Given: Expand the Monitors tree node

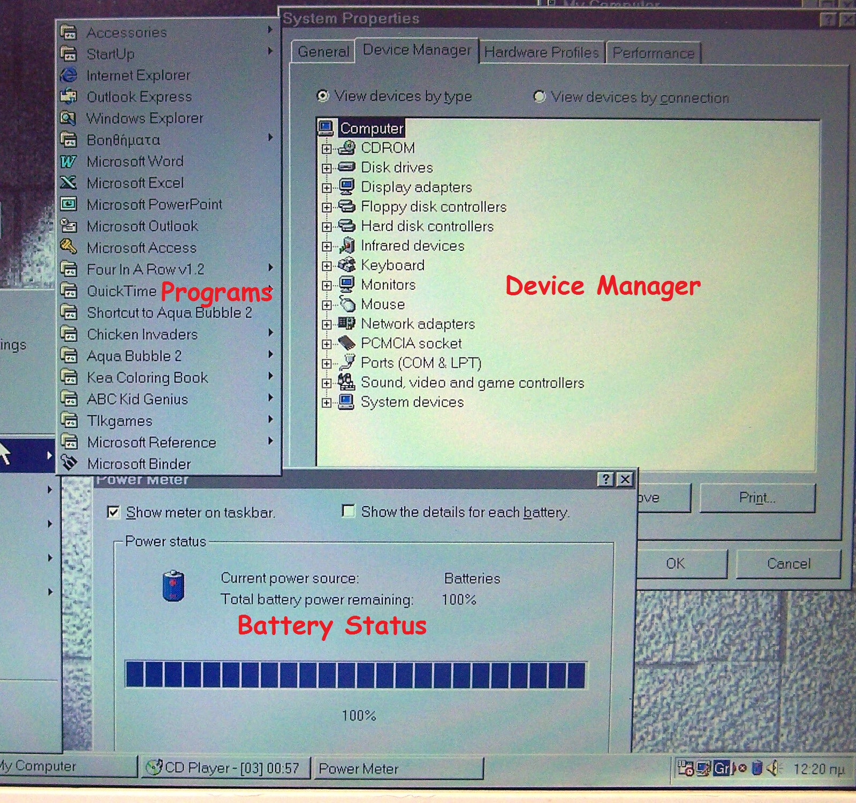Looking at the screenshot, I should coord(327,285).
